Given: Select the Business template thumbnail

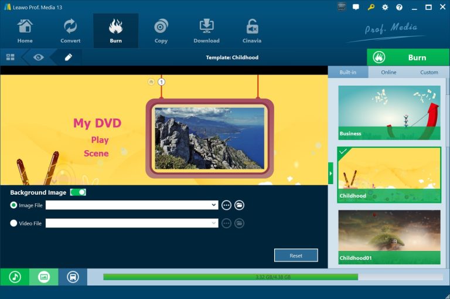Looking at the screenshot, I should [389, 112].
